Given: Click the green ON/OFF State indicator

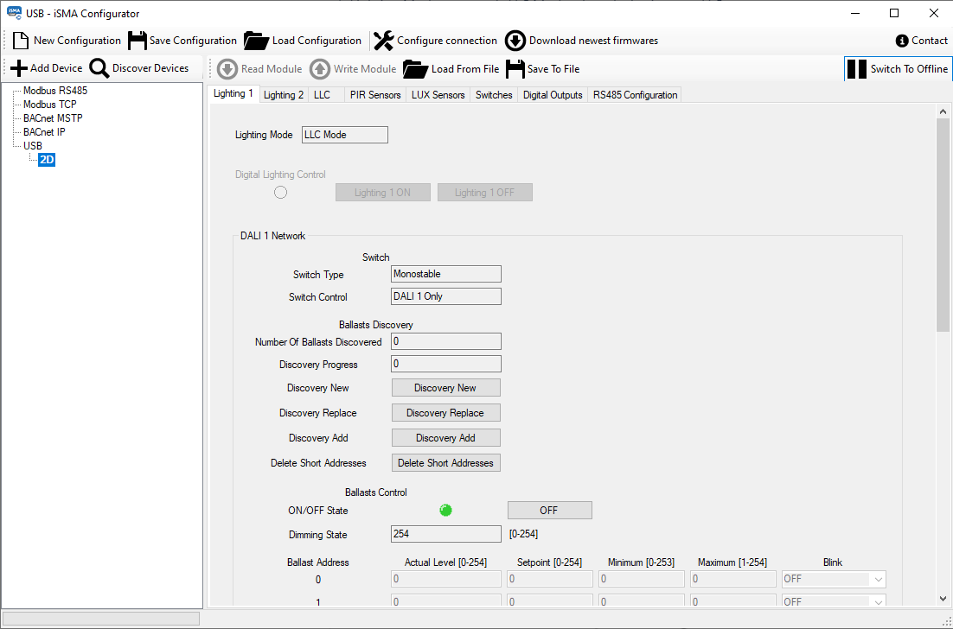Looking at the screenshot, I should 445,511.
